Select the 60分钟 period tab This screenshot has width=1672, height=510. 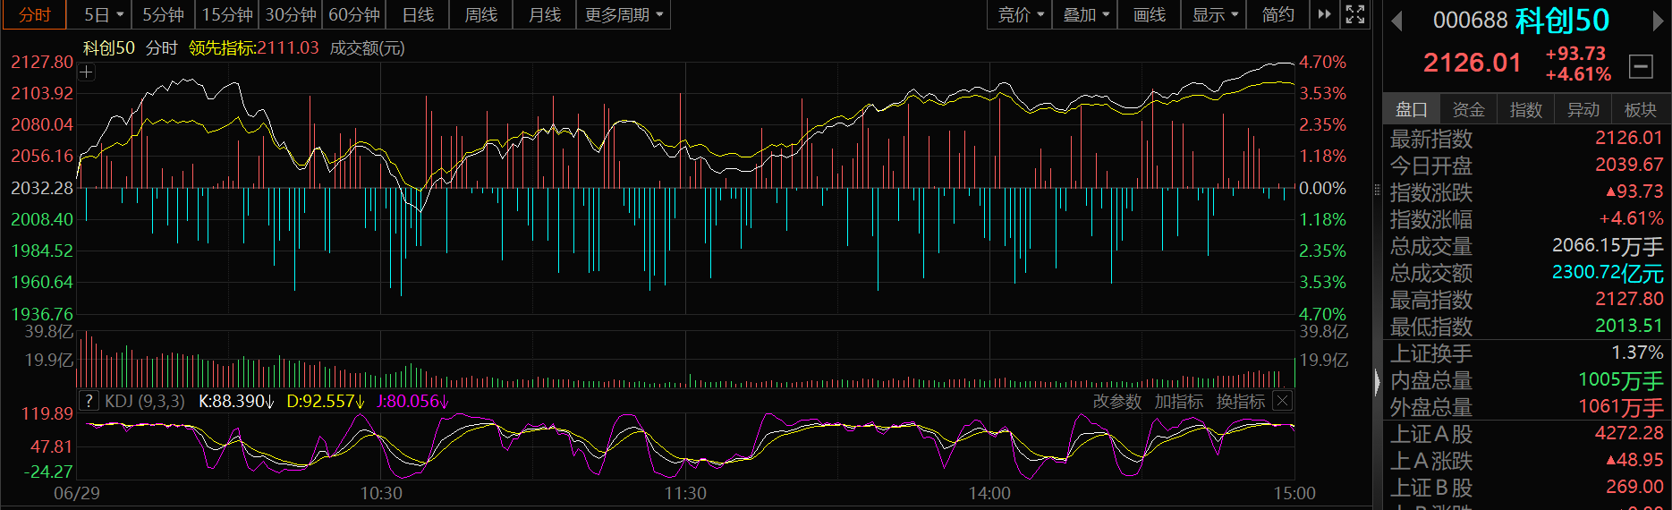point(354,14)
